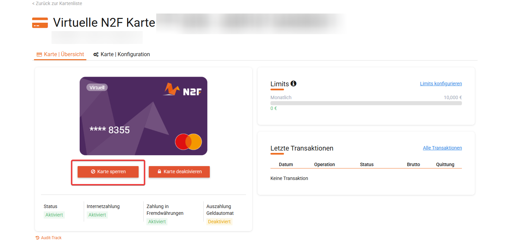The image size is (528, 250).
Task: Click the N2F logo on card
Action: click(x=180, y=89)
